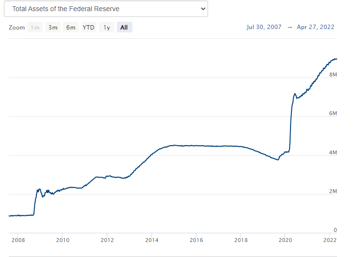Select the YTD zoom range
Image resolution: width=355 pixels, height=257 pixels.
89,28
